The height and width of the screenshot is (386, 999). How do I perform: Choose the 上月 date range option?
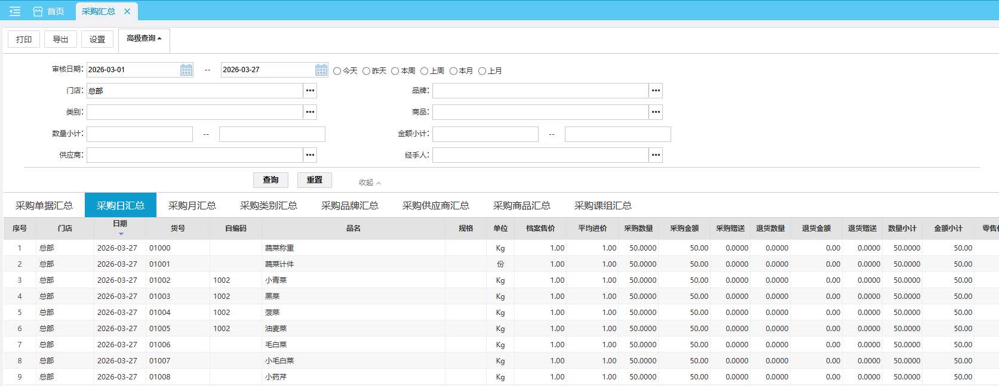tap(482, 71)
